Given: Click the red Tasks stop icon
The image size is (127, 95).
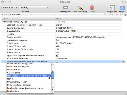Looking at the screenshot, I should (92, 7).
